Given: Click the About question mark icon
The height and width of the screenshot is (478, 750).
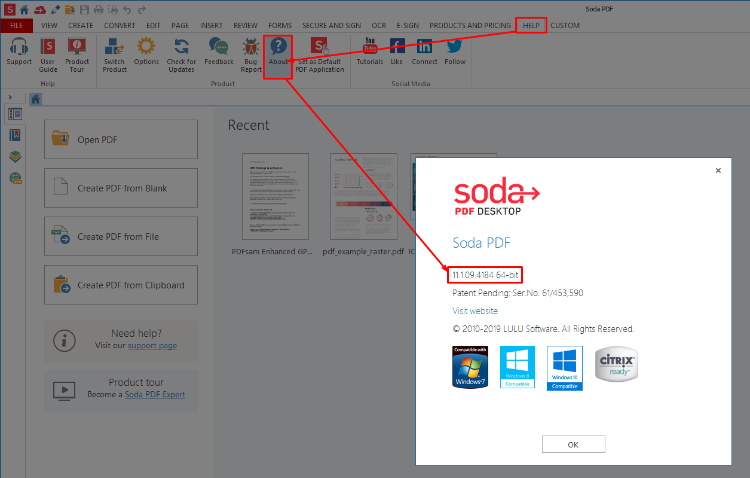Looking at the screenshot, I should coord(278,47).
